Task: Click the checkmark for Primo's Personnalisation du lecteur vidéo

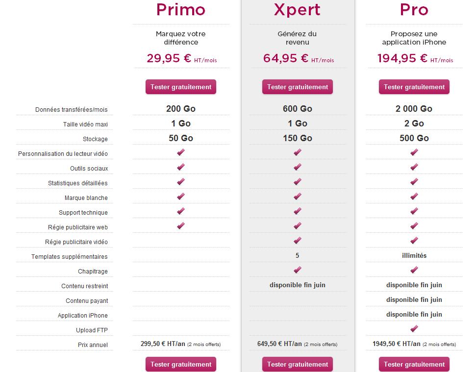Action: point(180,152)
